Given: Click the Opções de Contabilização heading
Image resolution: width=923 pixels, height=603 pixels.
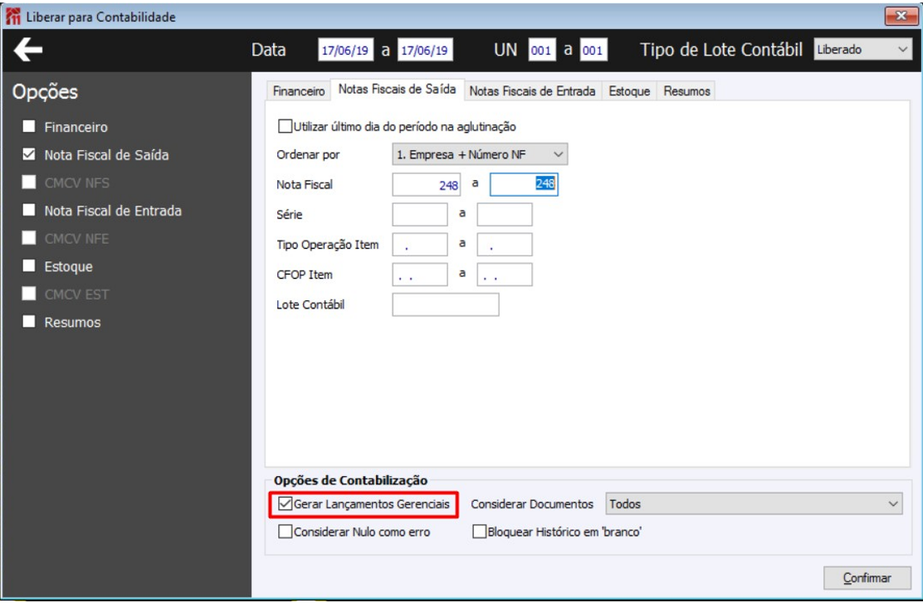Looking at the screenshot, I should pos(350,480).
